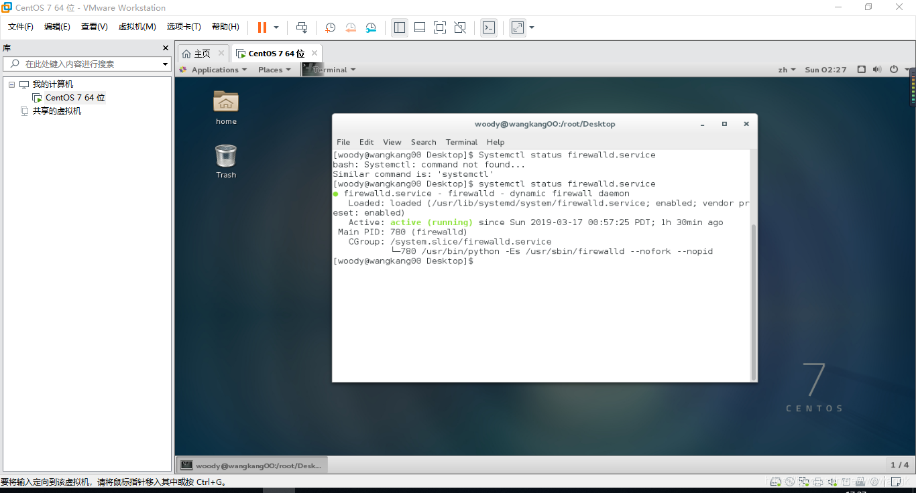Open the snapshot manager icon
This screenshot has height=493, width=916.
[371, 27]
